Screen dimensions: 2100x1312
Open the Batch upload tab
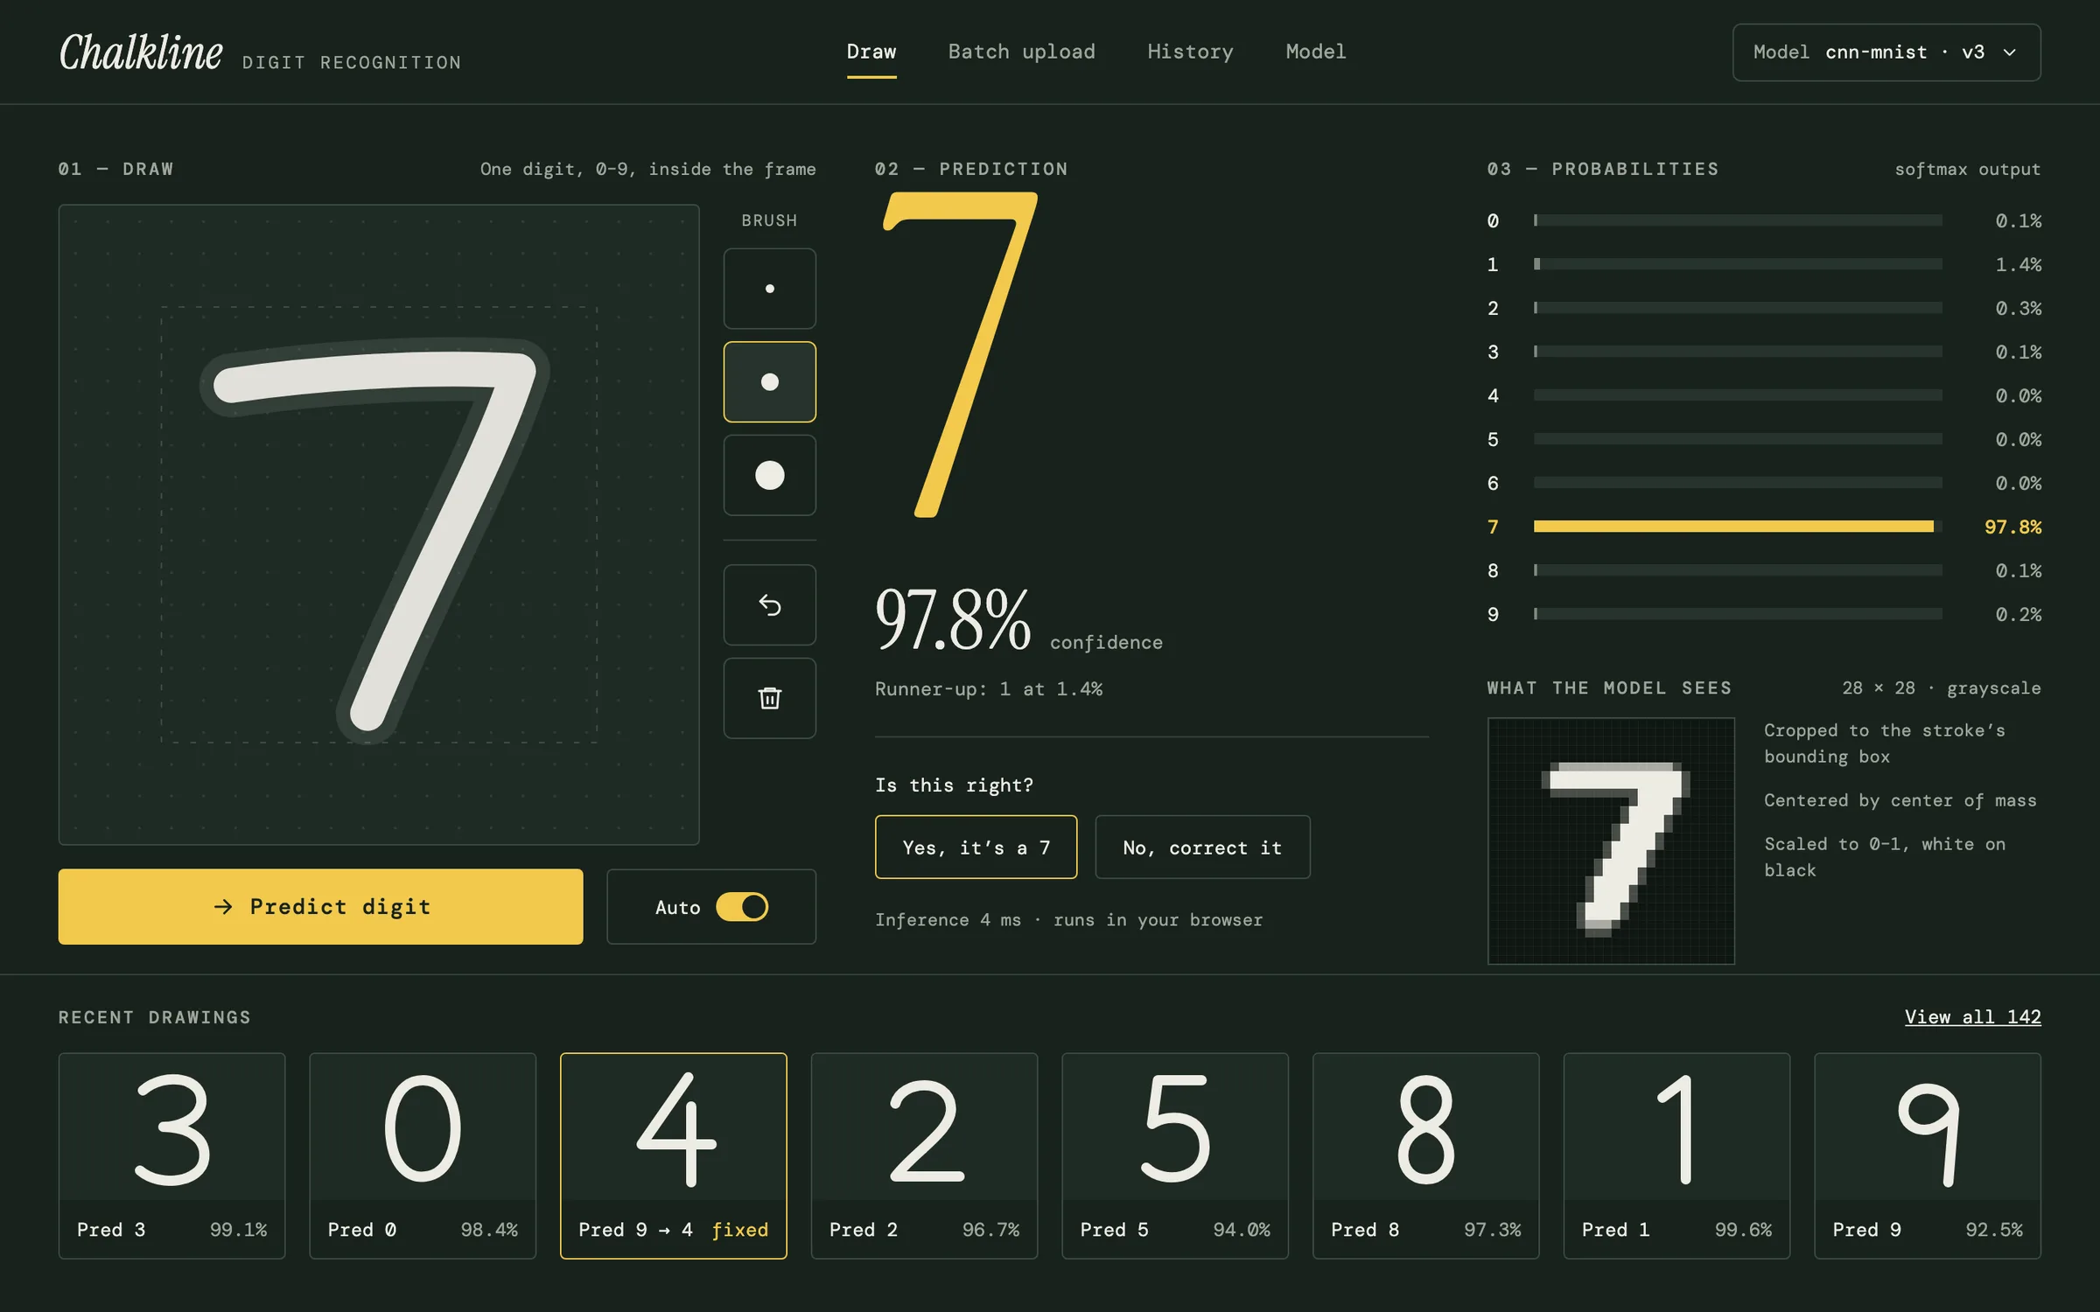click(1021, 52)
